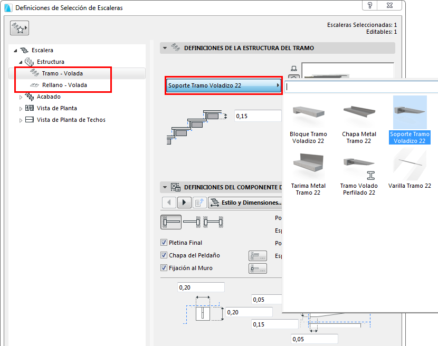Open Chapa del Peldaño settings button
Viewport: 438px width, 346px height.
[x=258, y=255]
